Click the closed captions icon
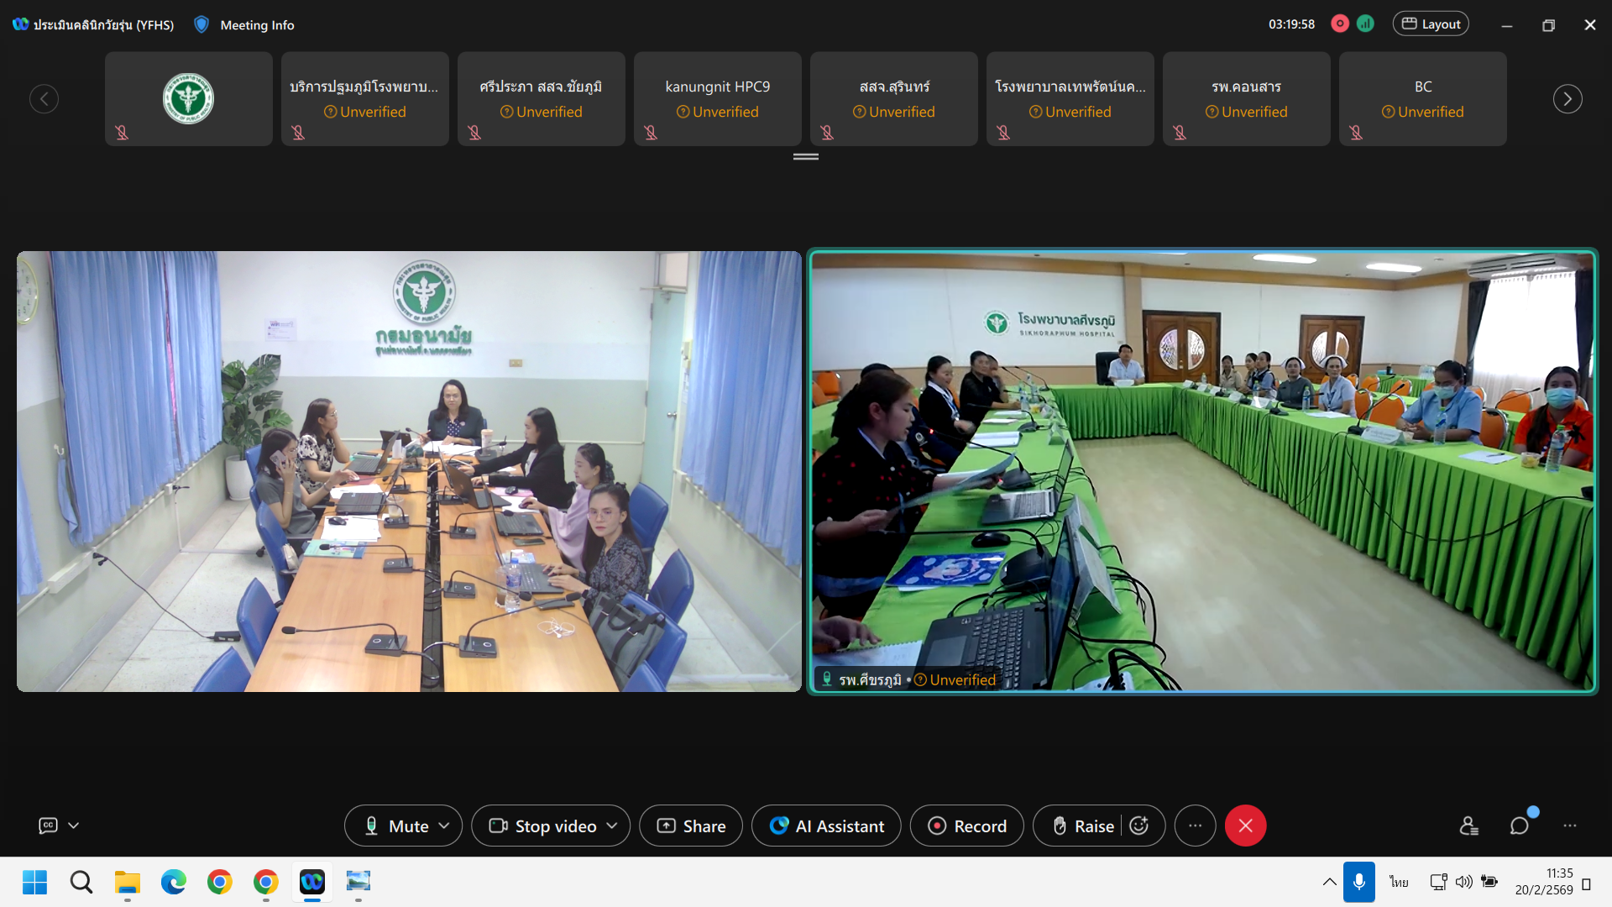The height and width of the screenshot is (907, 1612). [48, 826]
